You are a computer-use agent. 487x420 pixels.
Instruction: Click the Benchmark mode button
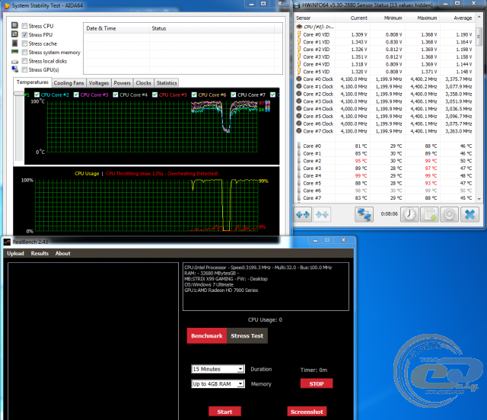[x=207, y=335]
